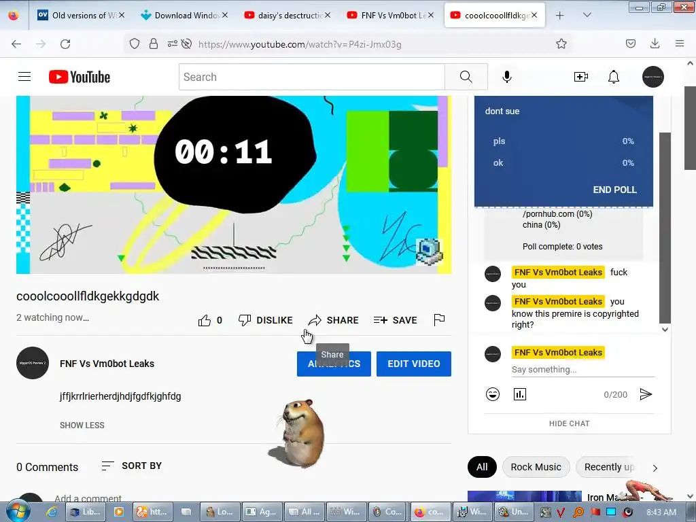Click the chat scroll-down arrow
This screenshot has height=522, width=696.
click(665, 330)
